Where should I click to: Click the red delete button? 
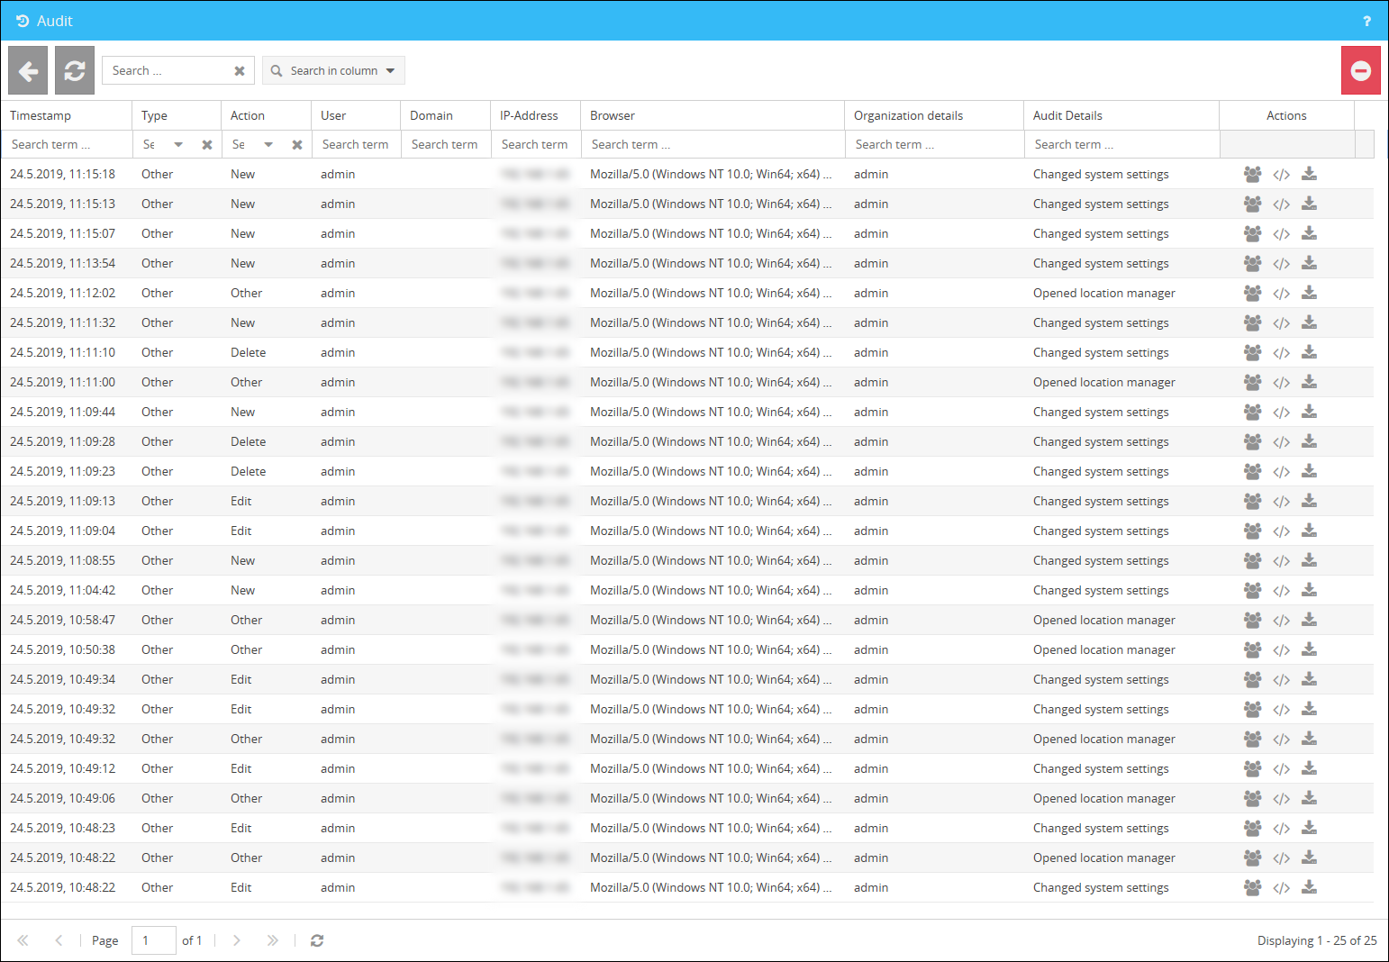pyautogui.click(x=1361, y=70)
